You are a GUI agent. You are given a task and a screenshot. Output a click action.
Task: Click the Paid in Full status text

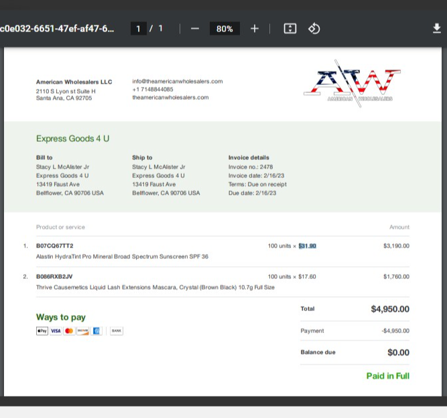click(388, 376)
